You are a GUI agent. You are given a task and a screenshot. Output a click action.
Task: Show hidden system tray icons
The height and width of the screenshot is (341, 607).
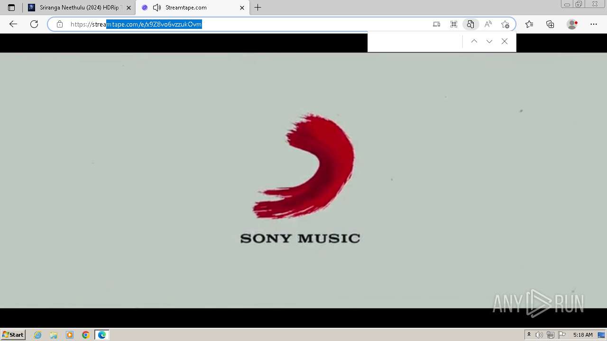click(529, 335)
